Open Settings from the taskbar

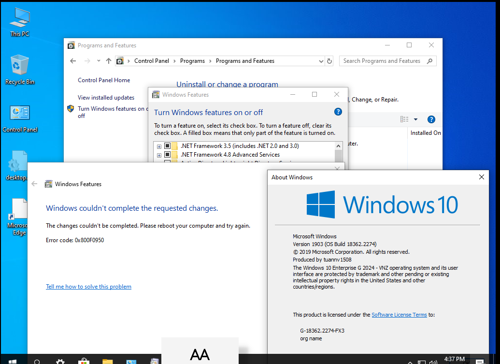click(60, 361)
